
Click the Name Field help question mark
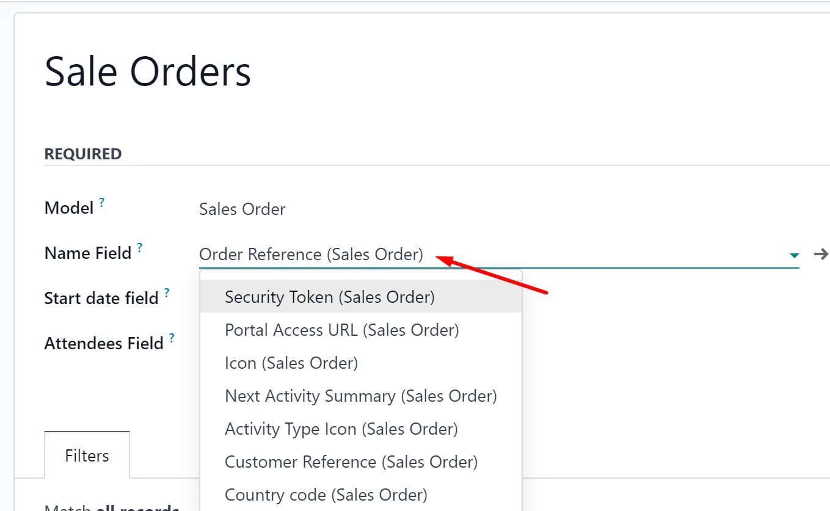coord(139,248)
